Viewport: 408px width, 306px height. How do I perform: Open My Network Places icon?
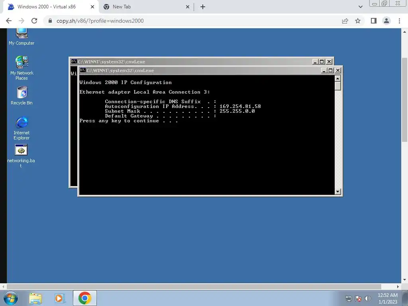pos(22,68)
